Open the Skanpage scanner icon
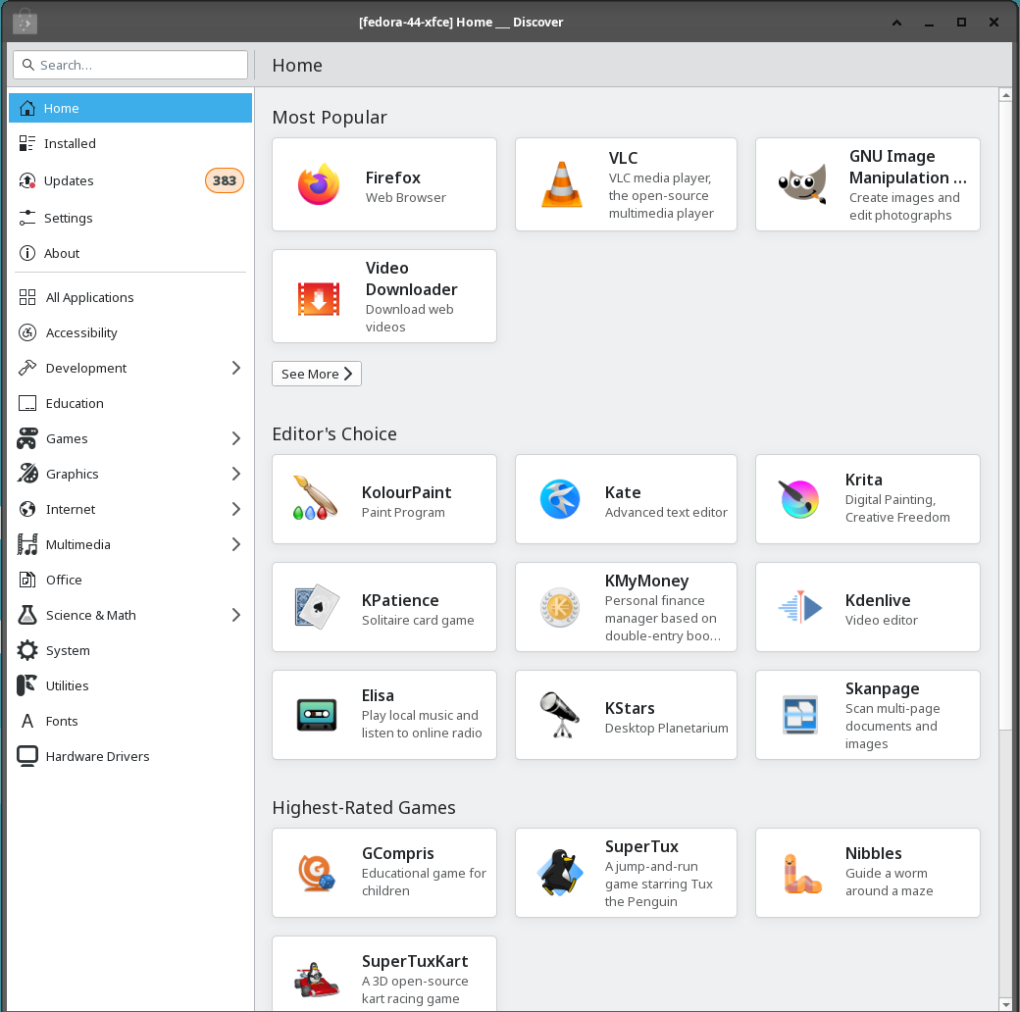Image resolution: width=1020 pixels, height=1012 pixels. (800, 715)
